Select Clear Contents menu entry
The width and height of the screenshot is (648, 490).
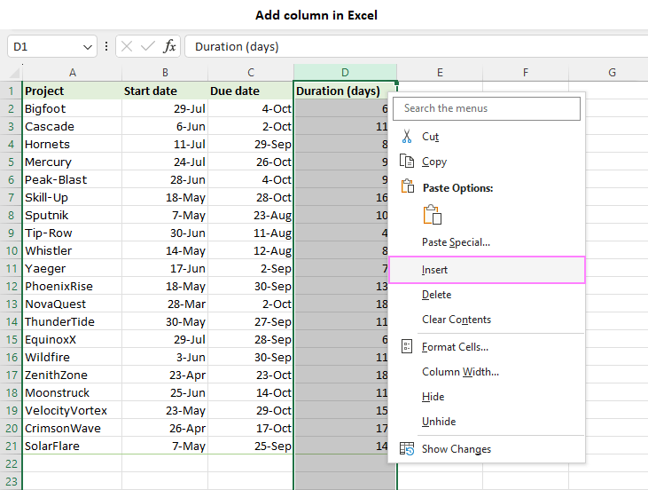click(x=456, y=320)
